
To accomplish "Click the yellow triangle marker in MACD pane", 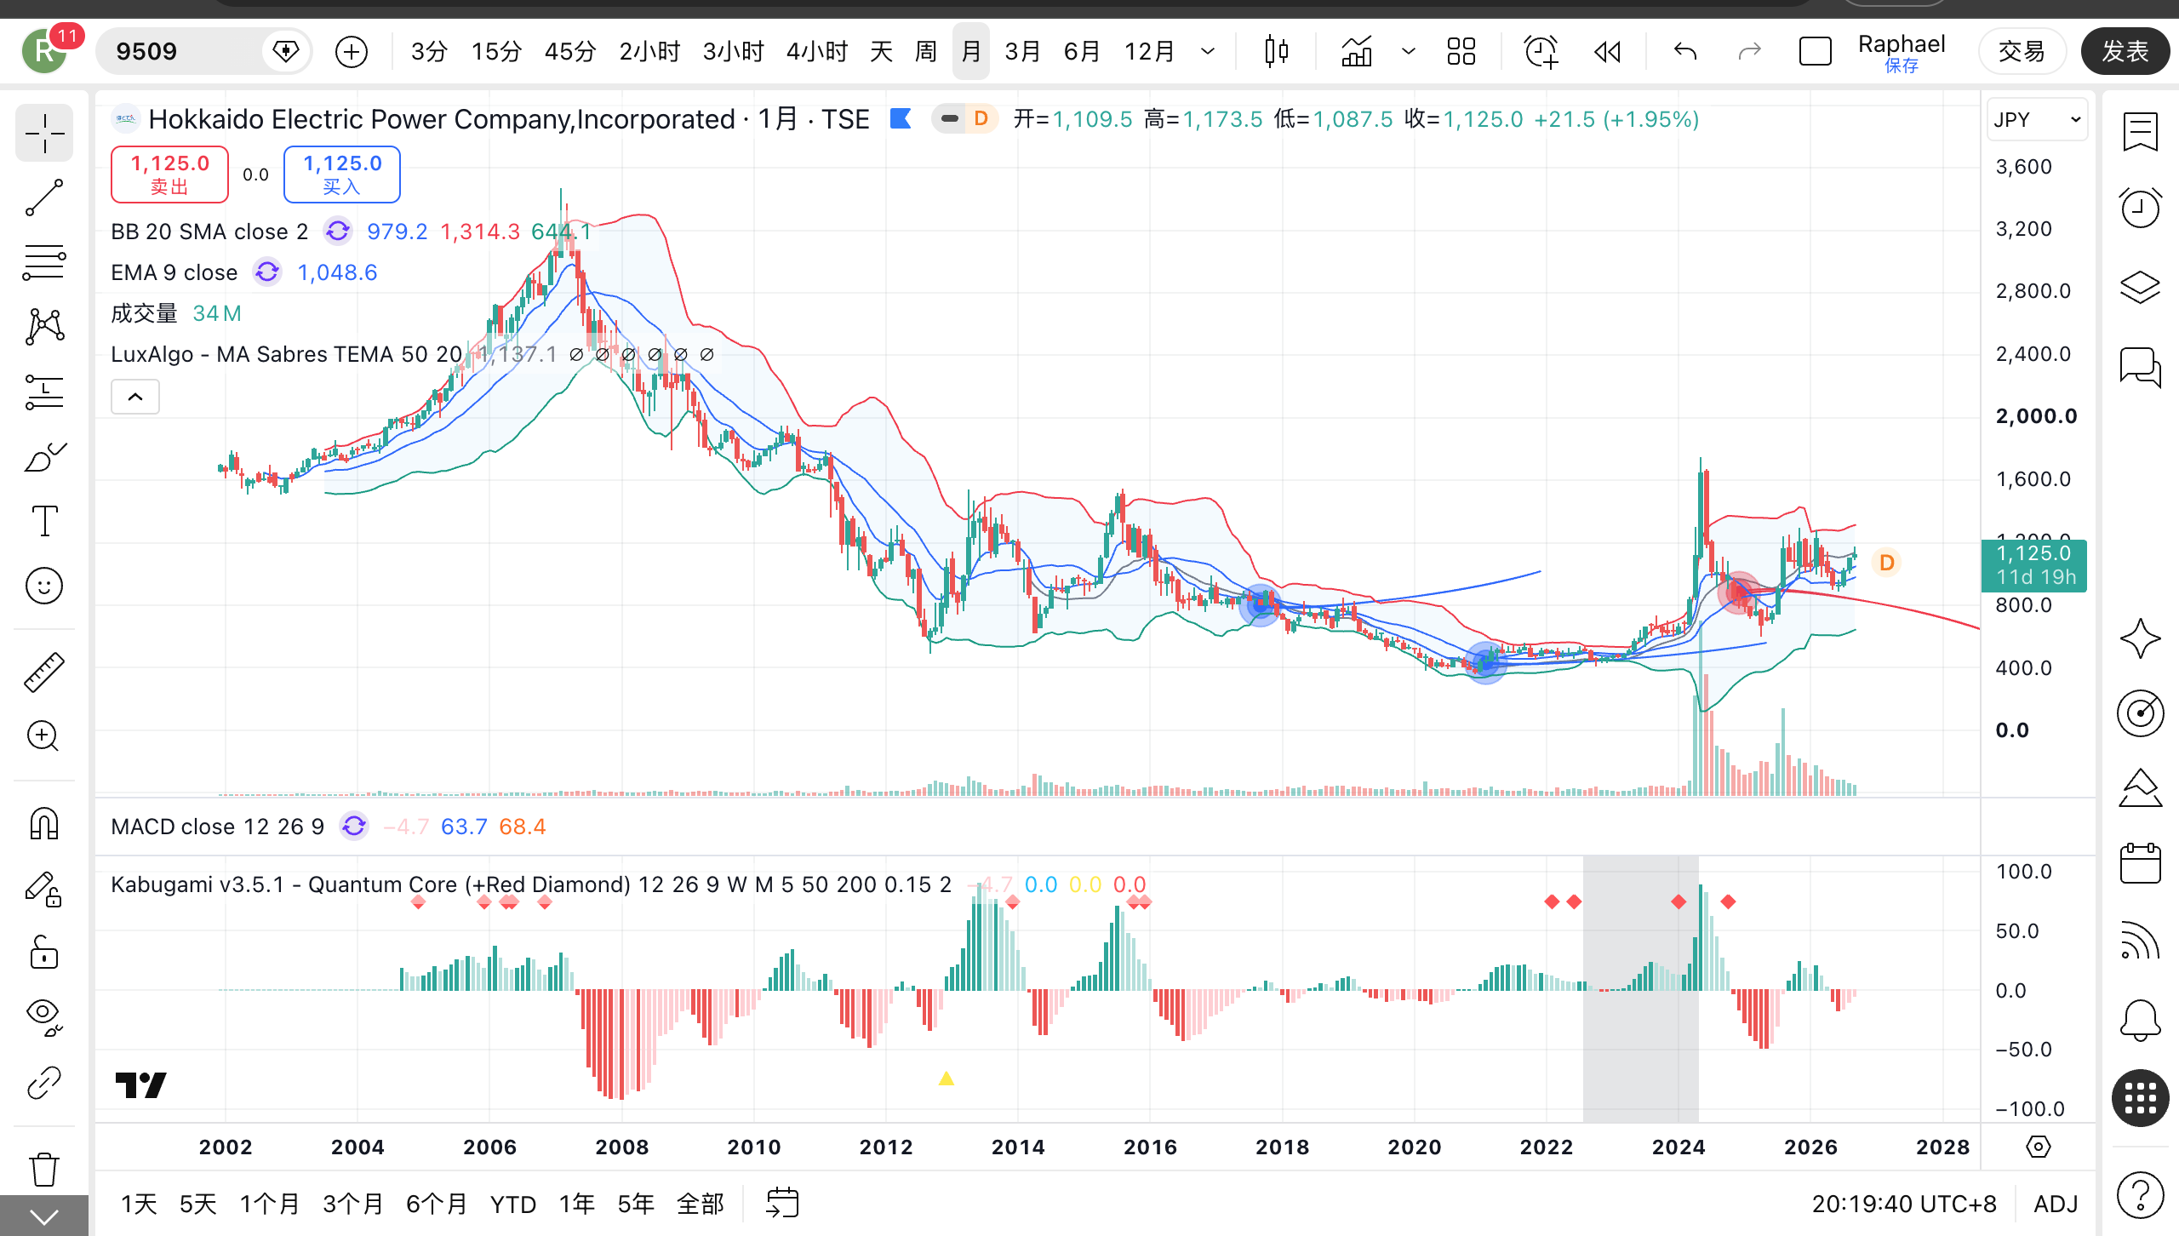I will pos(946,1079).
